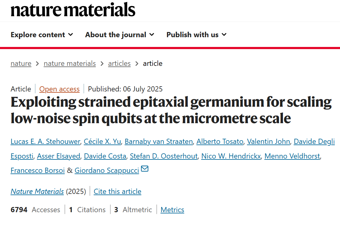Click author Nico W. Hendrickx
The image size is (340, 225).
pos(231,156)
